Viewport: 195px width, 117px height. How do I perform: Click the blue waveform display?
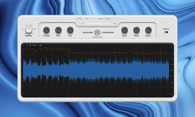pos(96,70)
